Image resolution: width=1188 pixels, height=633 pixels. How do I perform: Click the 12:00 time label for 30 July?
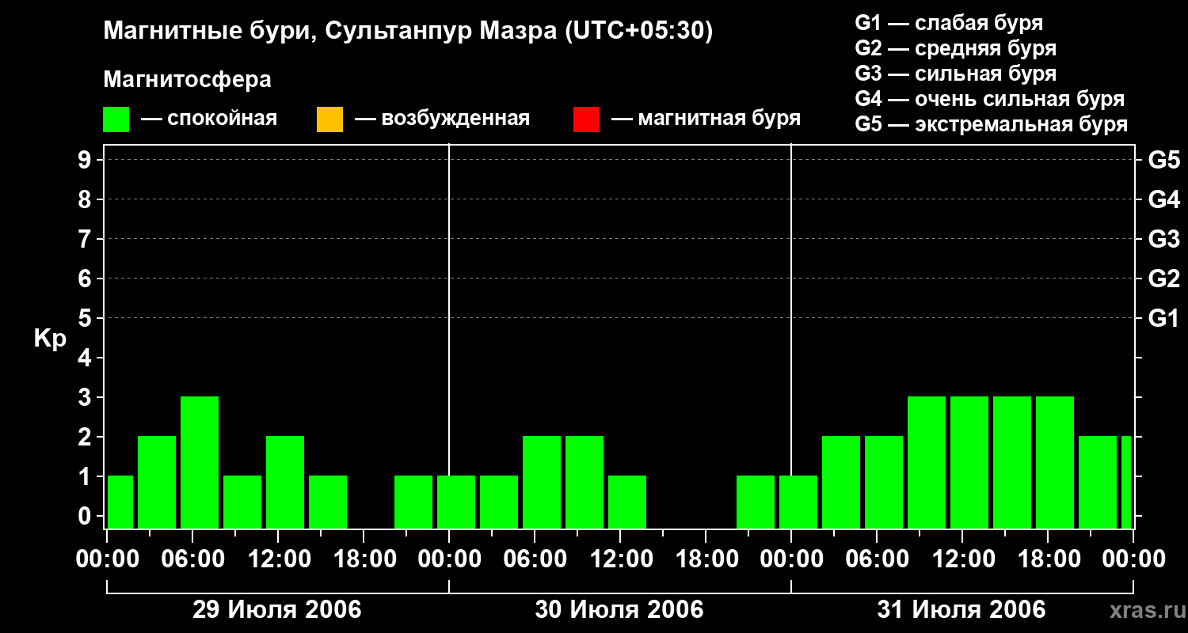click(x=620, y=559)
